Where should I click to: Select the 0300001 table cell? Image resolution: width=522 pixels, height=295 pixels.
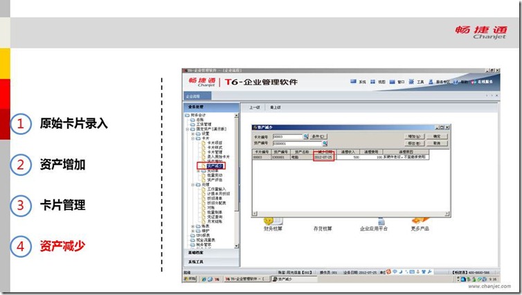[x=280, y=157]
